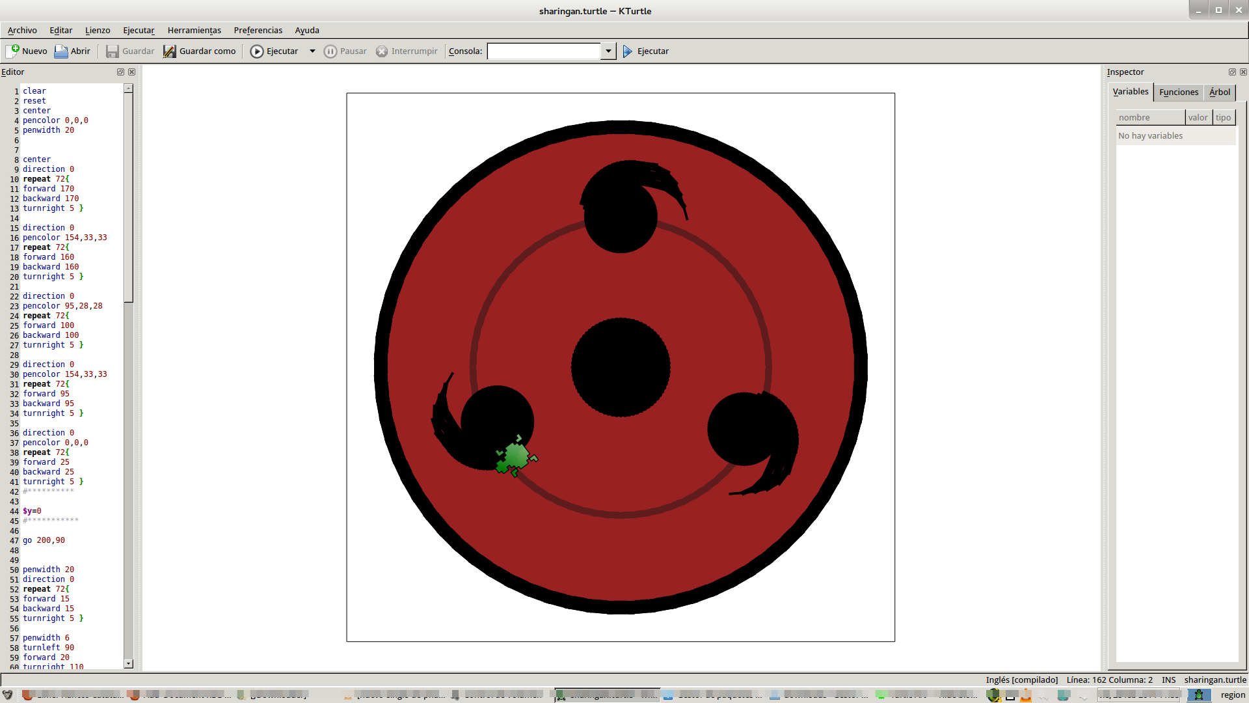Open the Ejecutar menu
This screenshot has height=703, width=1249.
(x=139, y=30)
